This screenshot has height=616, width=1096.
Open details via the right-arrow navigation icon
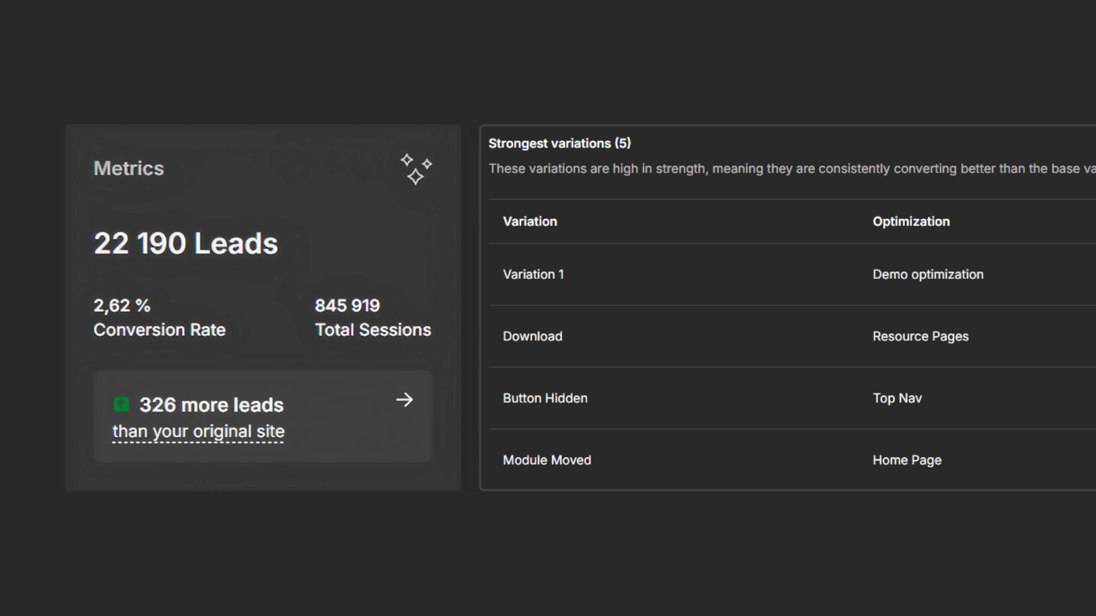405,400
